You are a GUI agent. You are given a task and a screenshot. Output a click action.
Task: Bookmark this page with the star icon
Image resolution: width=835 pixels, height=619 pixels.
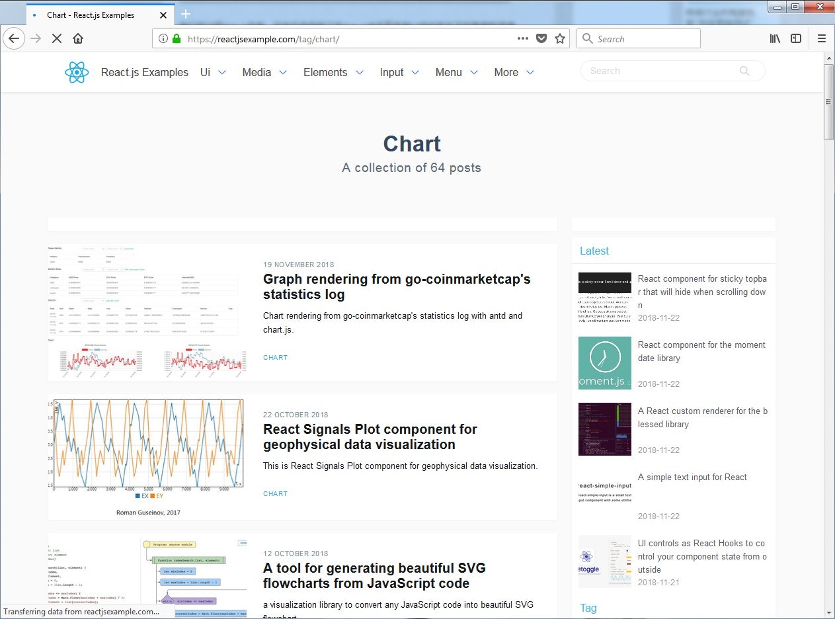560,38
